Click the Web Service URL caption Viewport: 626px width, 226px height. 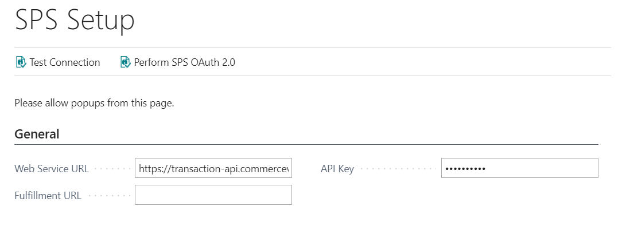52,169
